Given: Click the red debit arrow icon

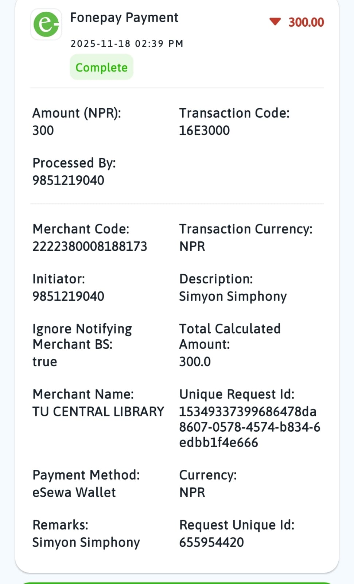Looking at the screenshot, I should (x=275, y=22).
